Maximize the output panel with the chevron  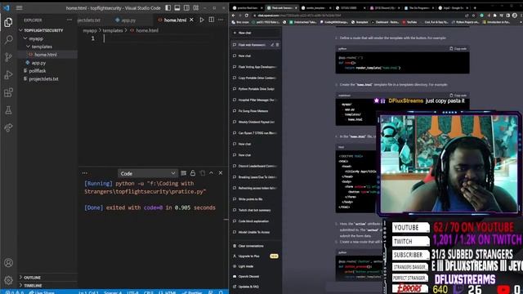(x=212, y=173)
